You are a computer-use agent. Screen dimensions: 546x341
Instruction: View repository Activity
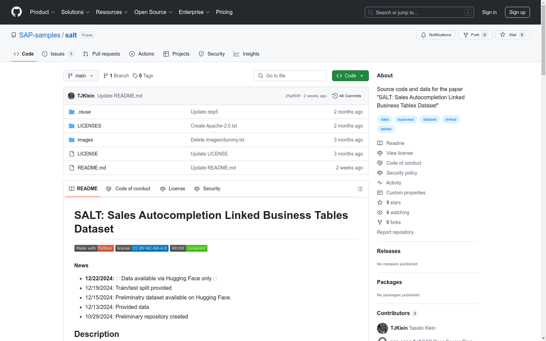389,183
